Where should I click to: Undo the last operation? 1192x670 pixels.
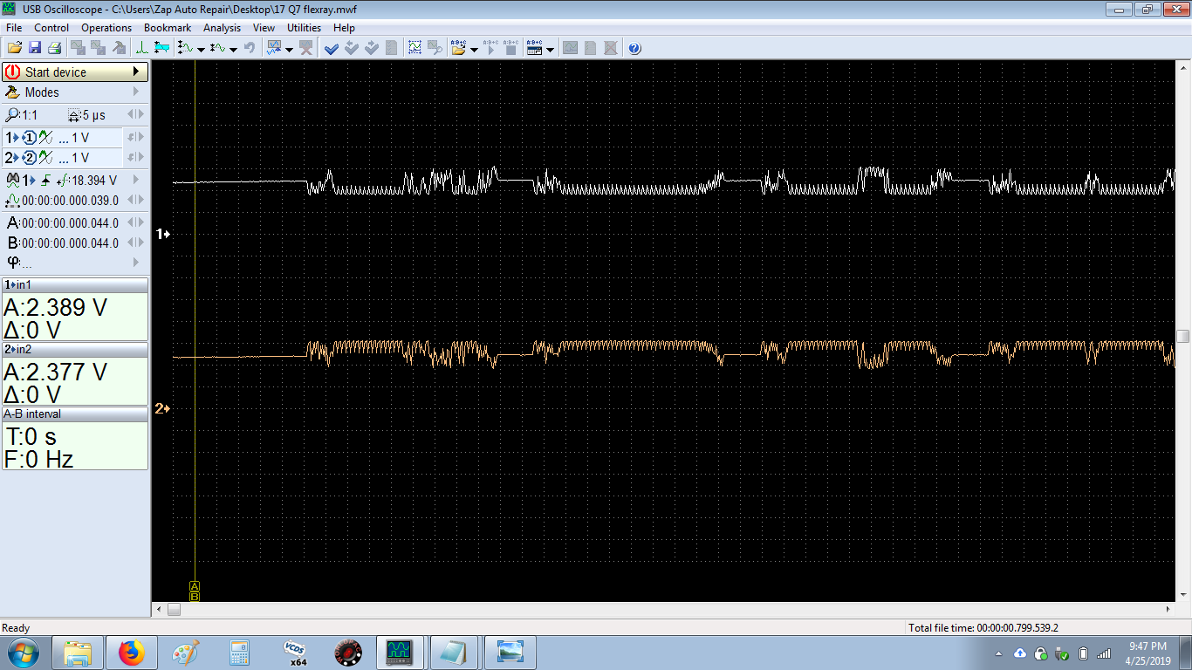tap(250, 48)
